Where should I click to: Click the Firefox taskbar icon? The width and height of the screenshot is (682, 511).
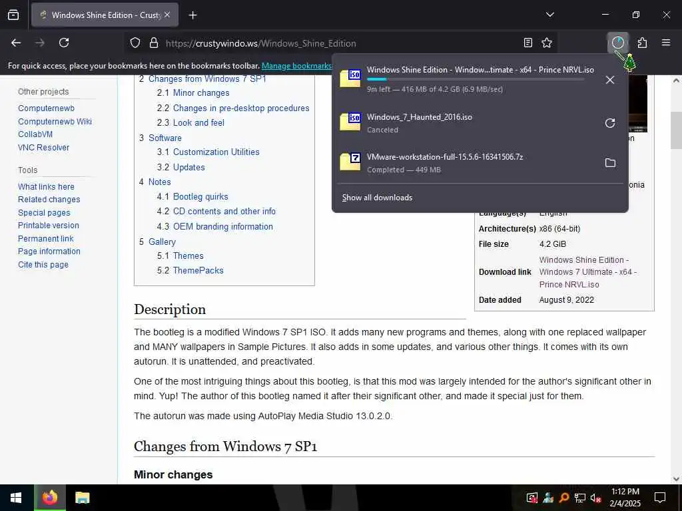(49, 498)
